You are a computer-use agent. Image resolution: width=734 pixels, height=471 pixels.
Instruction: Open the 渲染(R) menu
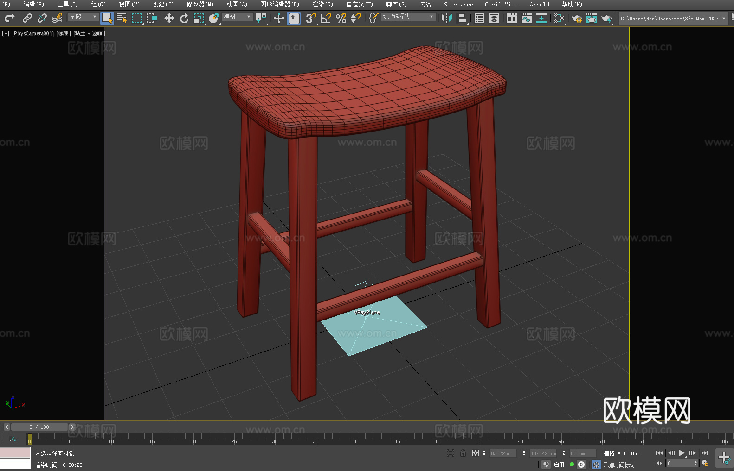[322, 4]
